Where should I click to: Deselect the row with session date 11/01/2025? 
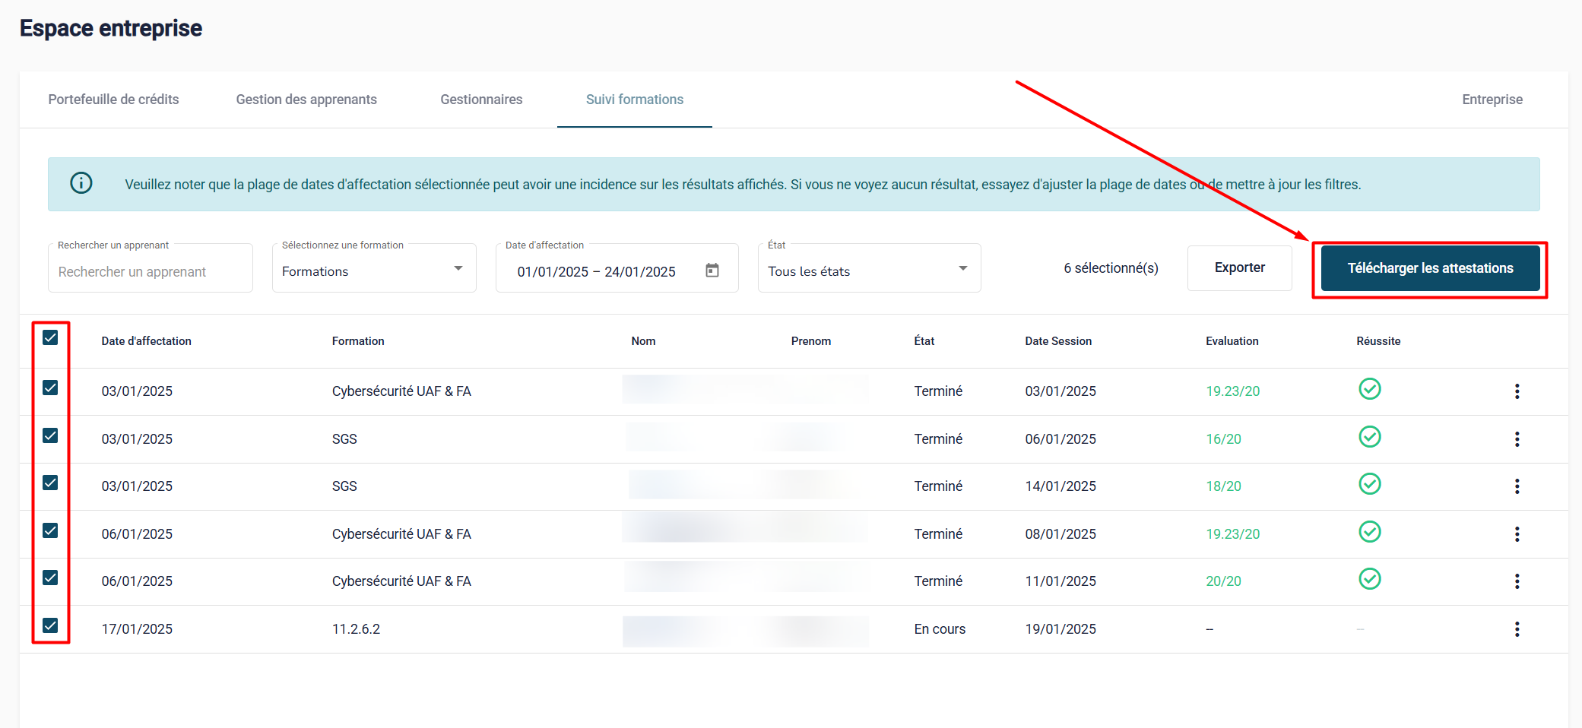point(50,578)
